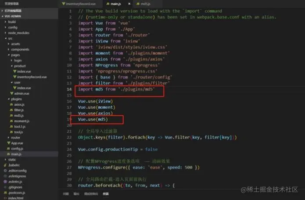The height and width of the screenshot is (200, 305).
Task: Click the git icon next to .gitignore
Action: tap(5, 187)
